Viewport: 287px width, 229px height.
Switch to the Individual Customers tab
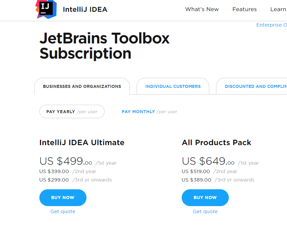pyautogui.click(x=173, y=86)
